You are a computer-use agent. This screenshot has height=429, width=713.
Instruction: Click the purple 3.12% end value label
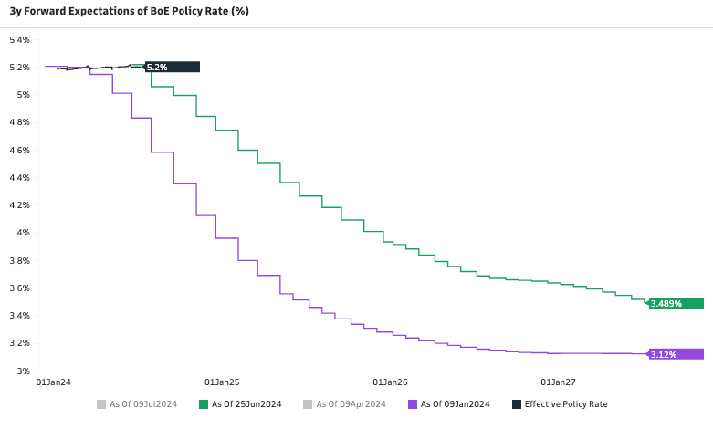point(676,354)
